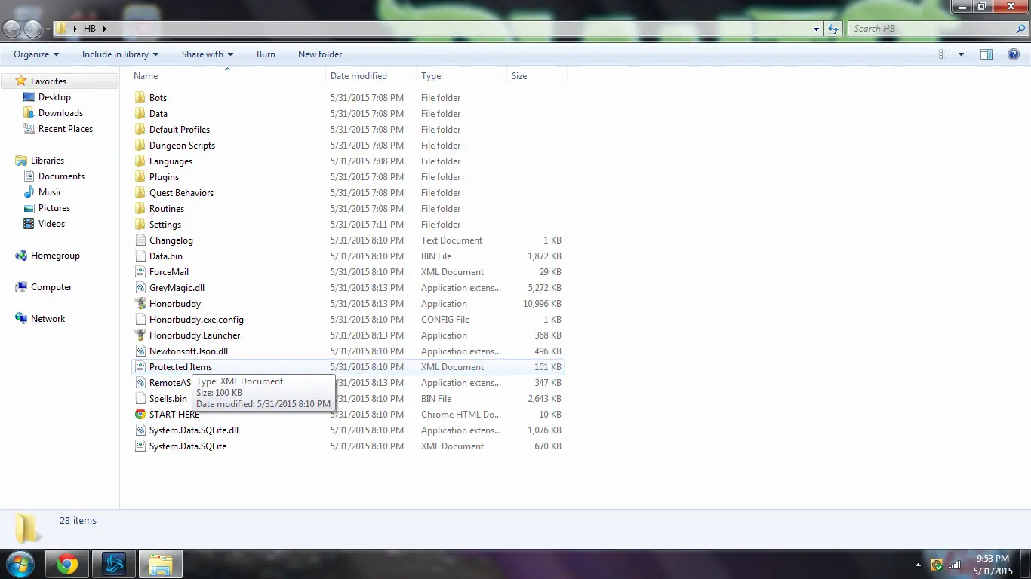Screen dimensions: 1031x579
Task: Select the Plugins folder name
Action: coord(164,177)
